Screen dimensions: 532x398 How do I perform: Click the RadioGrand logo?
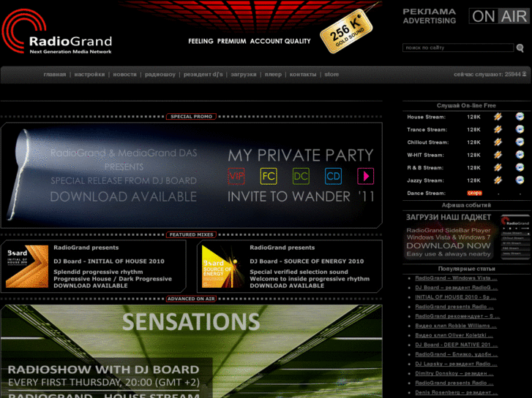pyautogui.click(x=57, y=31)
